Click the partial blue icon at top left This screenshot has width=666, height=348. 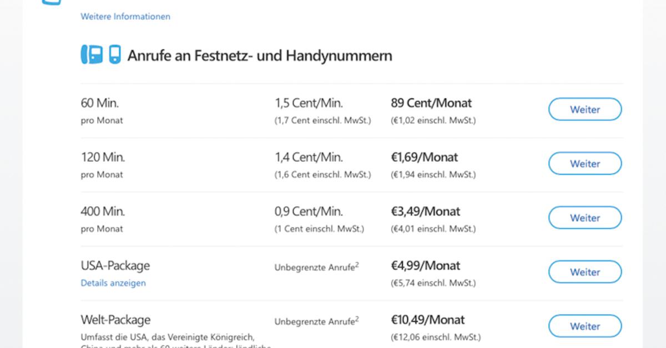52,2
